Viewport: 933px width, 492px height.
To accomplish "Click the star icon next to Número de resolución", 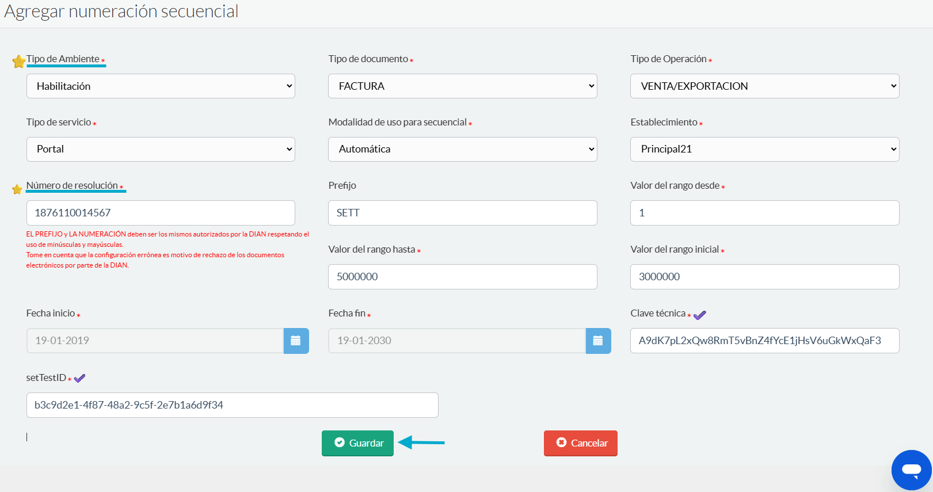I will coord(17,189).
